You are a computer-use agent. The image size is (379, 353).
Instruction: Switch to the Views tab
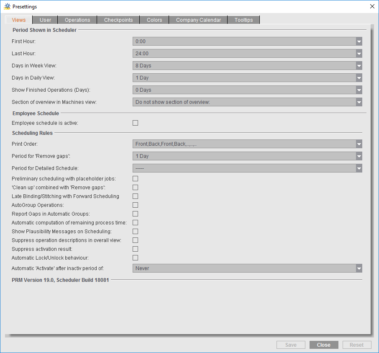pos(18,20)
